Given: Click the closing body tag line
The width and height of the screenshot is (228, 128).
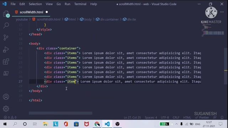Looking at the screenshot, I should (36, 91).
